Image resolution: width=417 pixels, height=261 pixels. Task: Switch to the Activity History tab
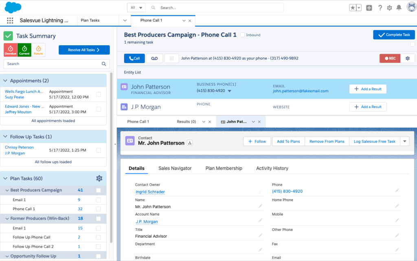tap(272, 168)
